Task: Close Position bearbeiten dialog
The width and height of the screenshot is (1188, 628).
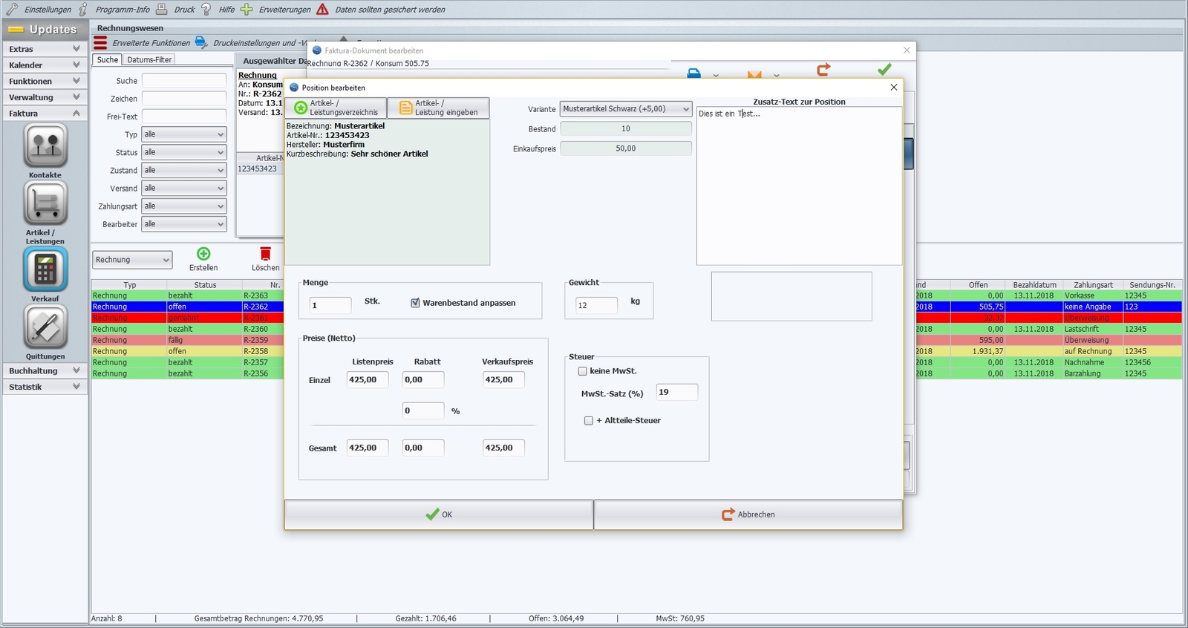Action: [894, 88]
